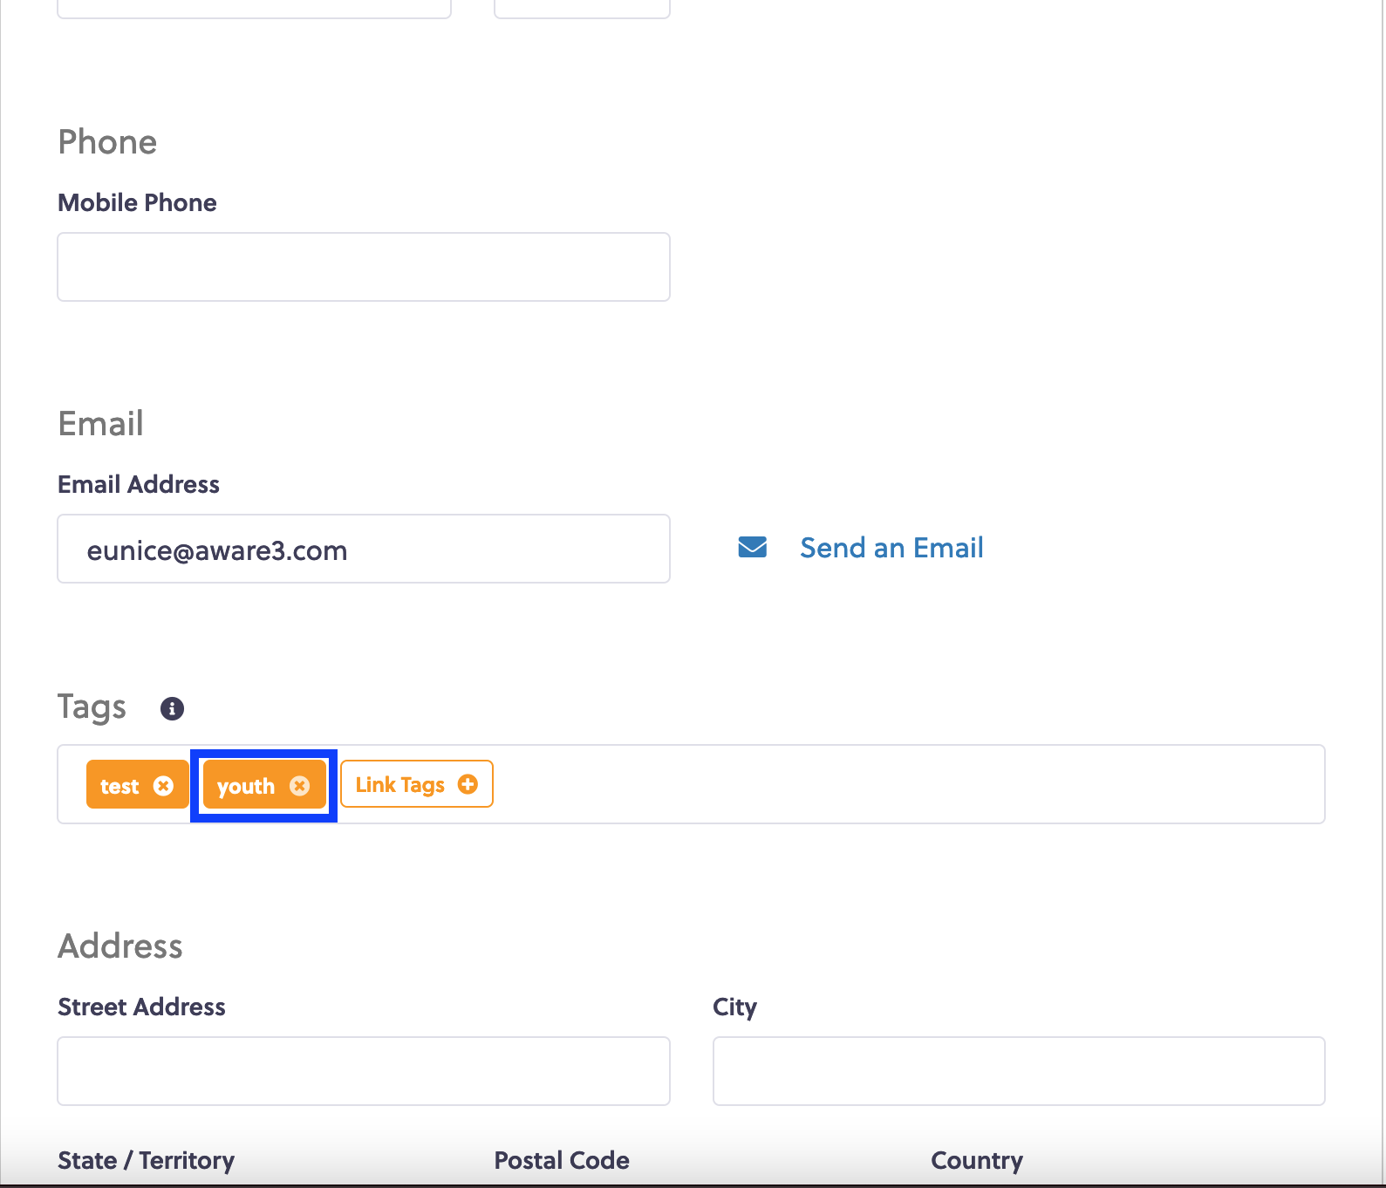The height and width of the screenshot is (1188, 1386).
Task: Click the Email section heading
Action: (100, 424)
